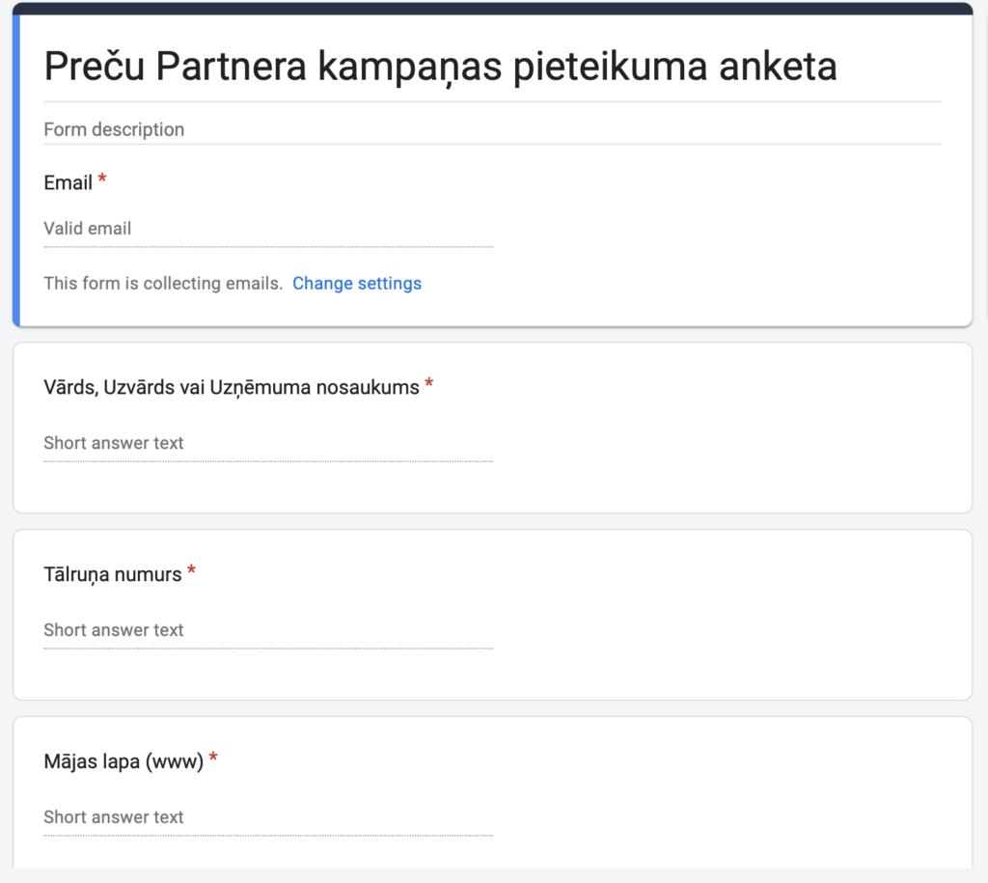This screenshot has width=988, height=883.
Task: Click the short answer field under Mājas lapa
Action: click(x=114, y=817)
